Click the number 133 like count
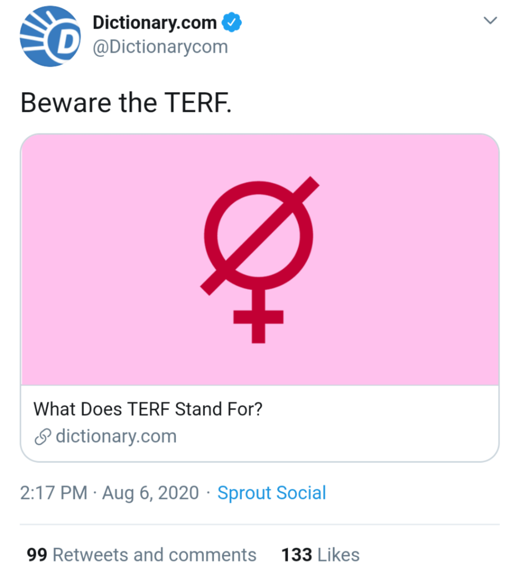 [x=297, y=555]
